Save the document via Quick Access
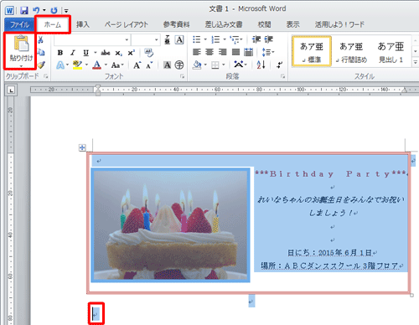 click(x=24, y=11)
